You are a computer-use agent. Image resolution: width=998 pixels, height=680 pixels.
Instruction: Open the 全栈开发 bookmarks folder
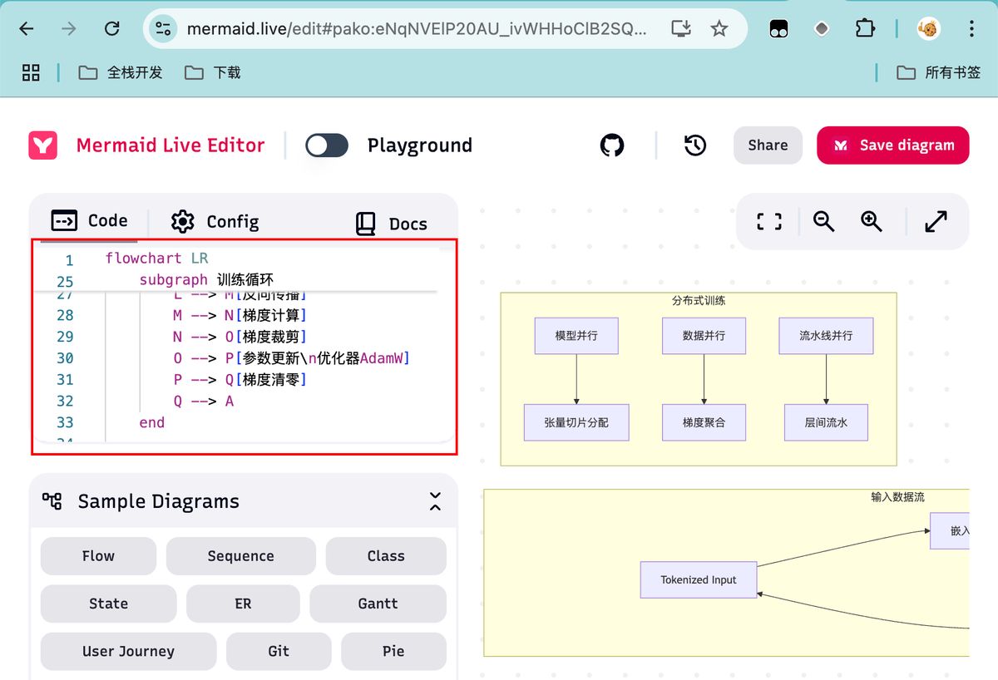(x=121, y=73)
